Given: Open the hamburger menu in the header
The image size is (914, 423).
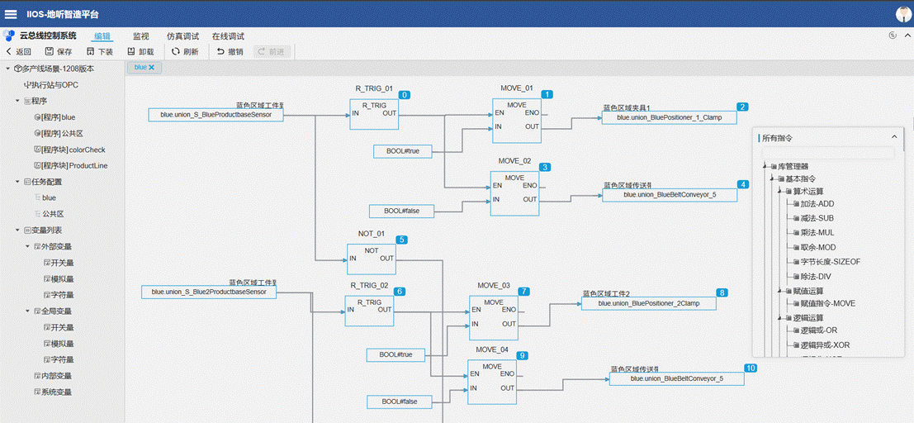Looking at the screenshot, I should (x=11, y=13).
